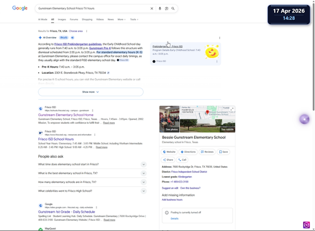Open options menu for Frisco ISD School Hours result
Screen dimensions: 315x231
point(95,134)
